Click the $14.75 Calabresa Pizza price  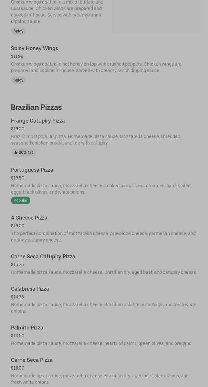(17, 297)
